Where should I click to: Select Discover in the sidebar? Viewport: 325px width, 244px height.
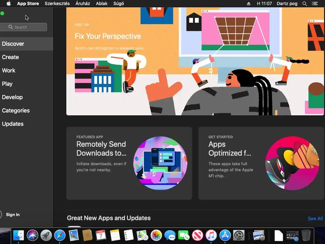[27, 44]
